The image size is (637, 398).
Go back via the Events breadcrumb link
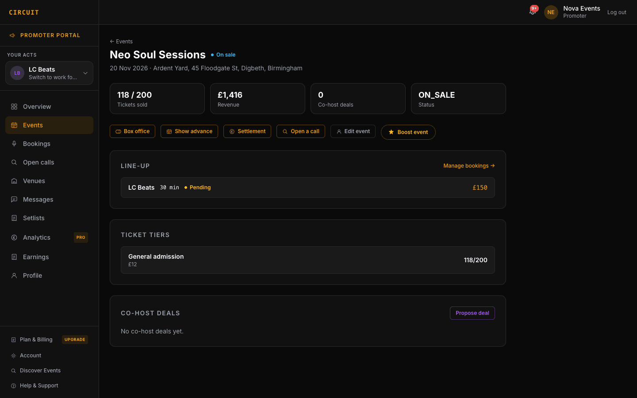(121, 42)
